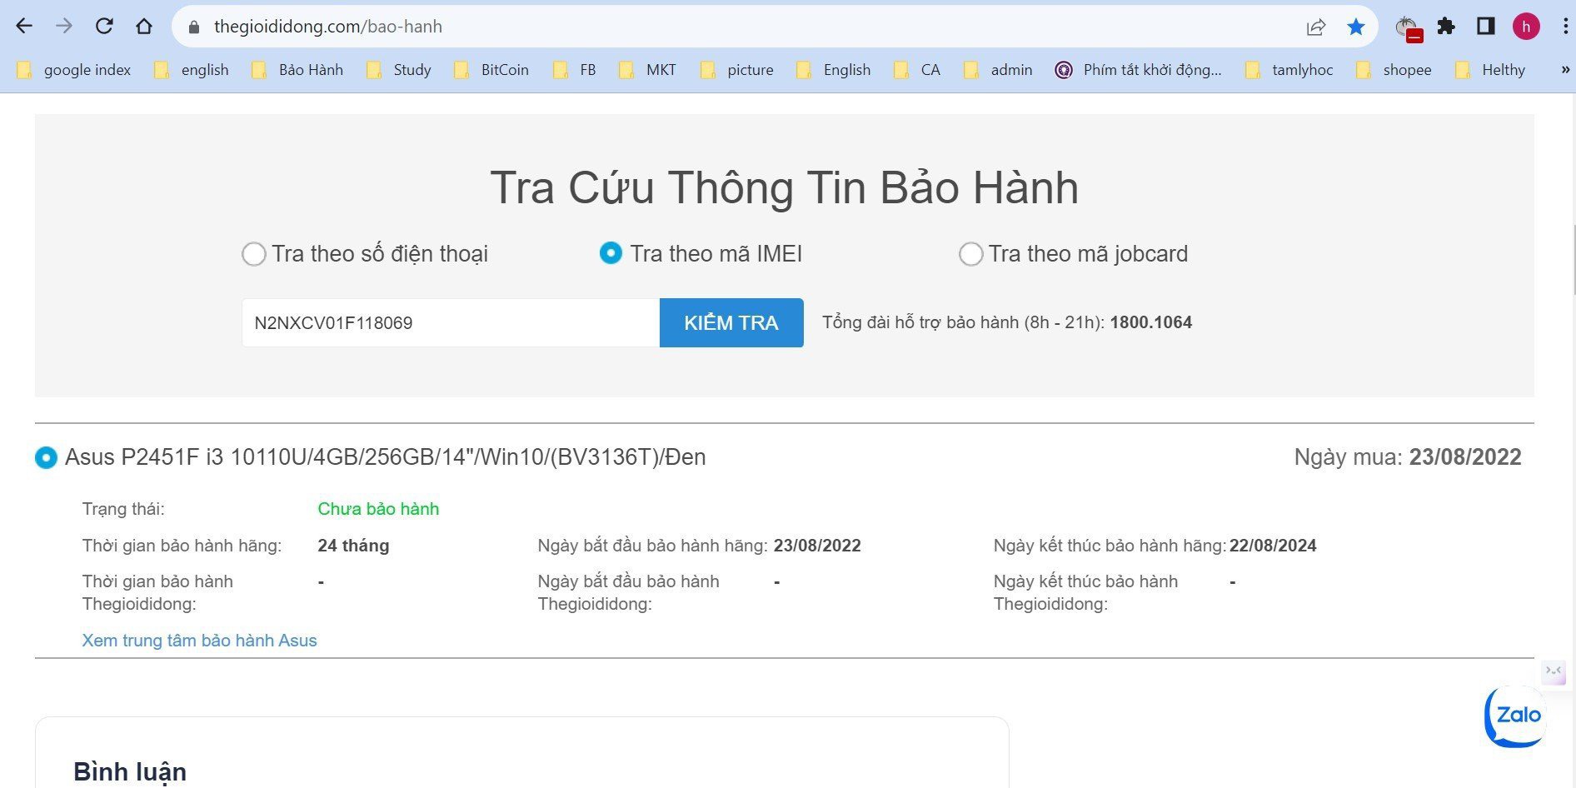Viewport: 1576px width, 788px height.
Task: Share this page via share icon
Action: [1316, 27]
